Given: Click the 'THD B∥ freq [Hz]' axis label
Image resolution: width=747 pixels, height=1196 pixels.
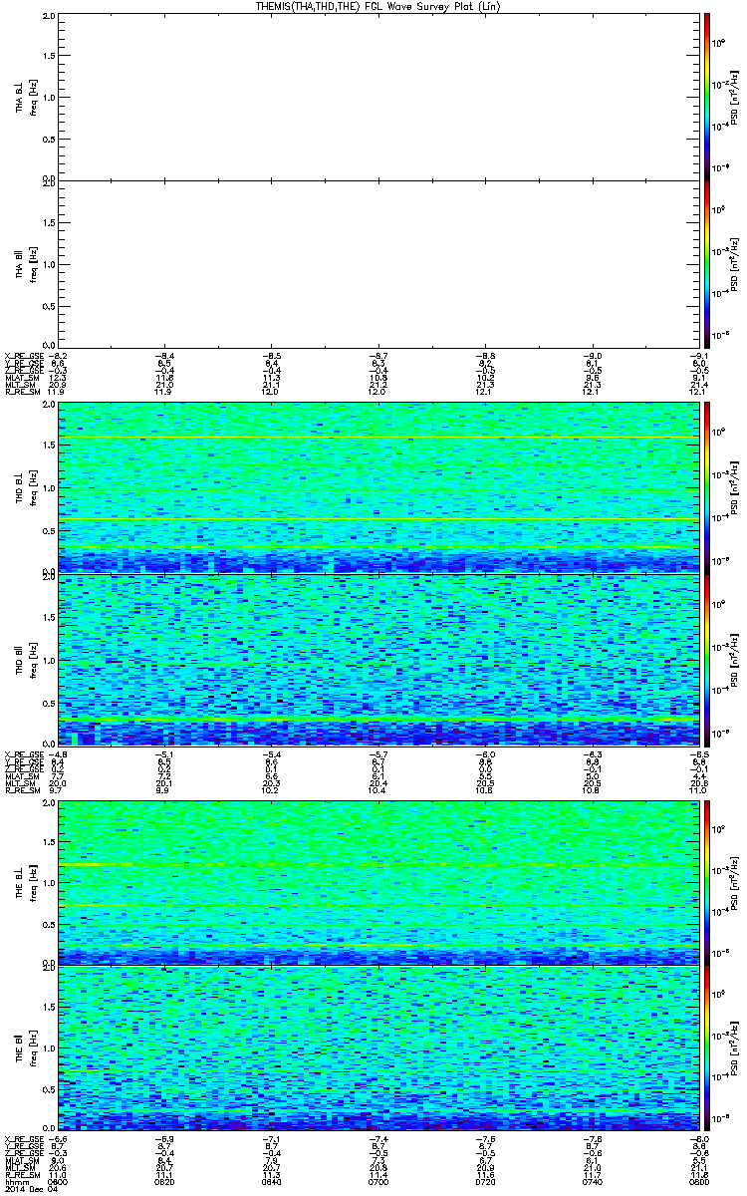Looking at the screenshot, I should pos(26,658).
